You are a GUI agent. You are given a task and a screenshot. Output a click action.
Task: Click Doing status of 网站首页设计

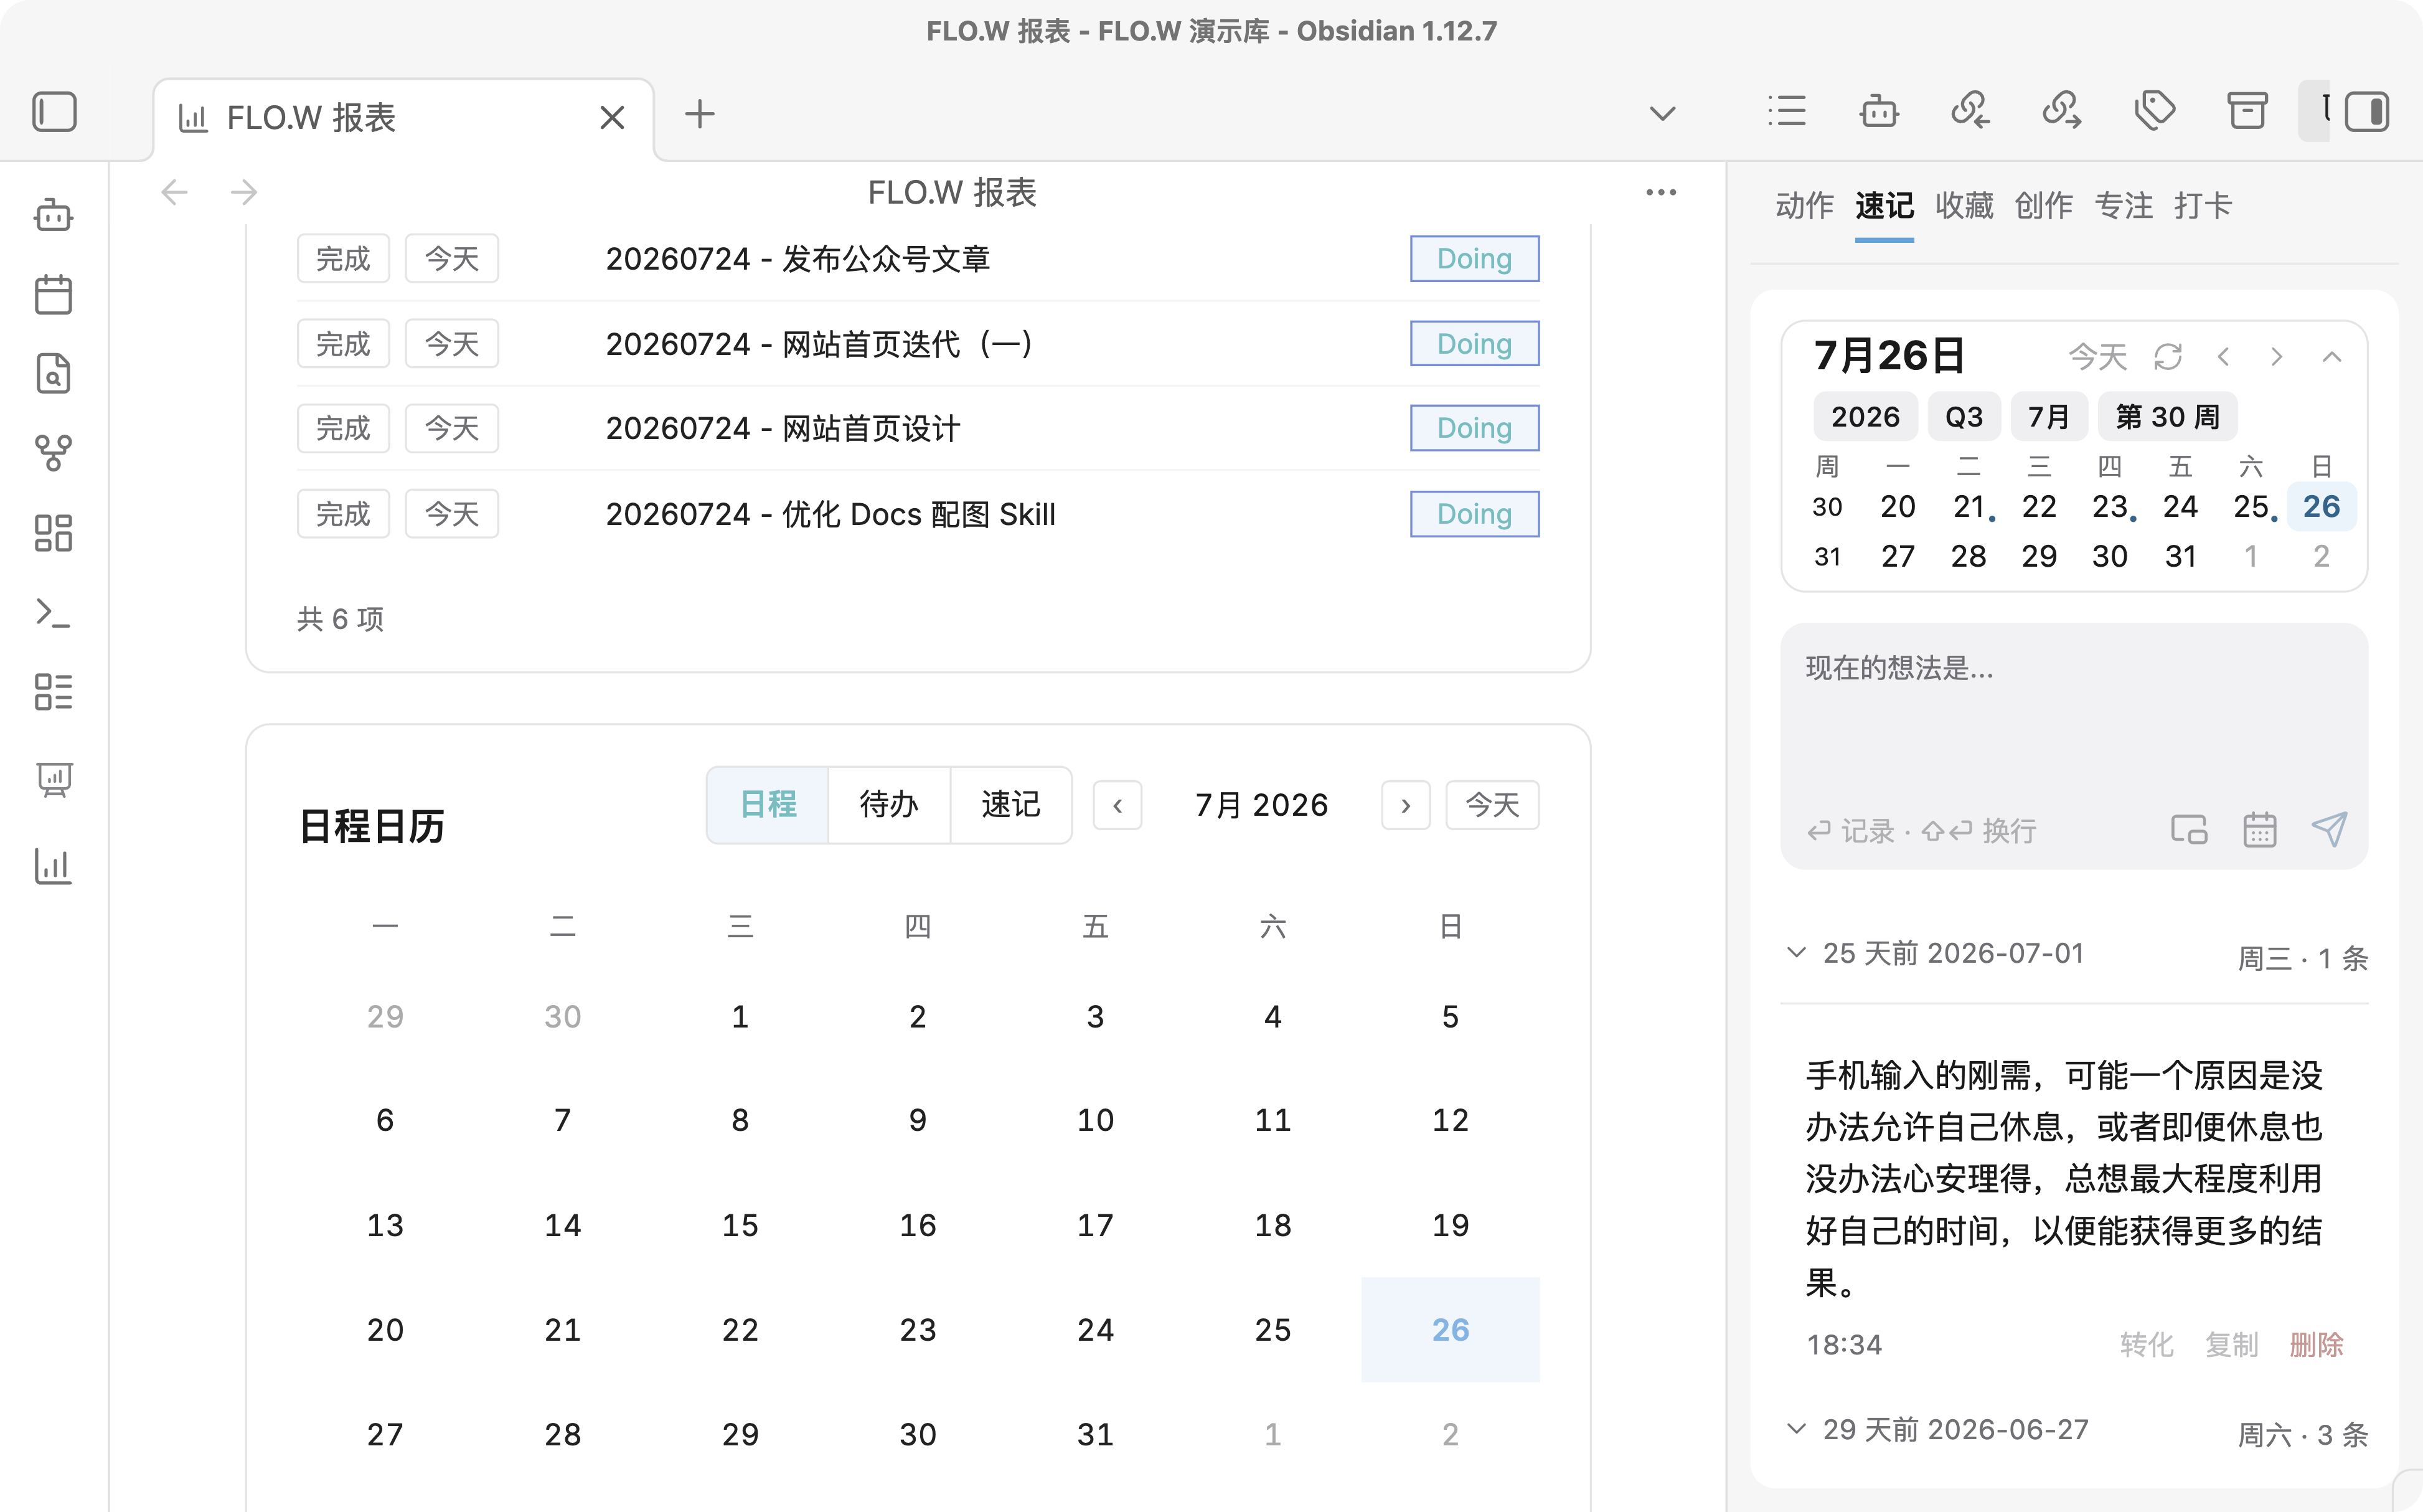point(1474,428)
